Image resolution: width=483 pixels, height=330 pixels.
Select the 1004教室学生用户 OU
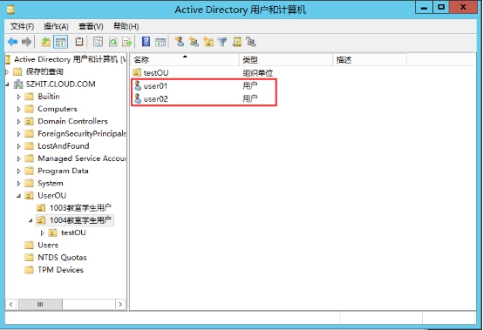80,220
